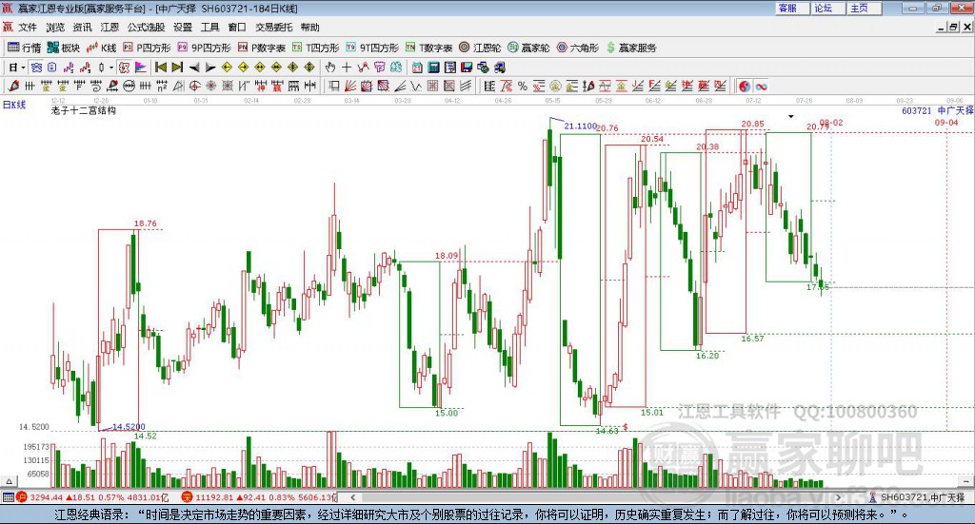Open the 交易委托 menu
975x524 pixels.
pyautogui.click(x=273, y=28)
